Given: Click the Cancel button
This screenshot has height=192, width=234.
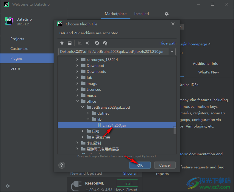Looking at the screenshot, I should click(165, 165).
